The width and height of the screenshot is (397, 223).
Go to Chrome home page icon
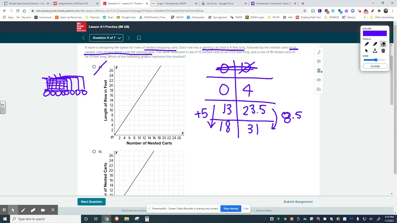click(24, 11)
